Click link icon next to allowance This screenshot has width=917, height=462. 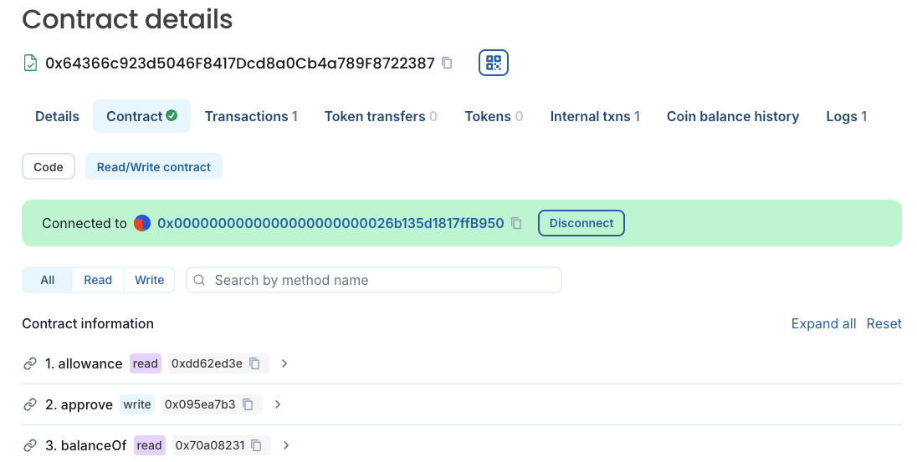(x=30, y=363)
